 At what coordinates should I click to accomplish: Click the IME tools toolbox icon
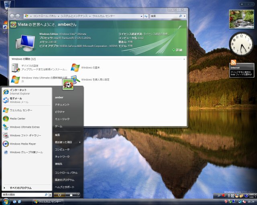241,196
